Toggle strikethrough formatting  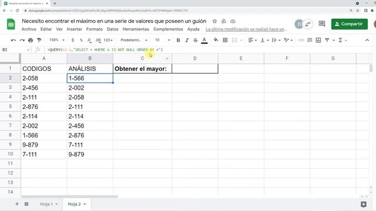coord(196,40)
